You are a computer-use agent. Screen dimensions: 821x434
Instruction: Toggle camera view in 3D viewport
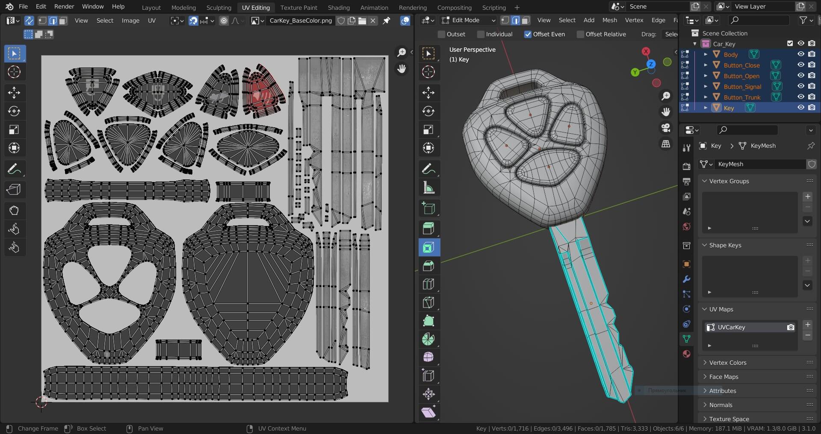666,128
